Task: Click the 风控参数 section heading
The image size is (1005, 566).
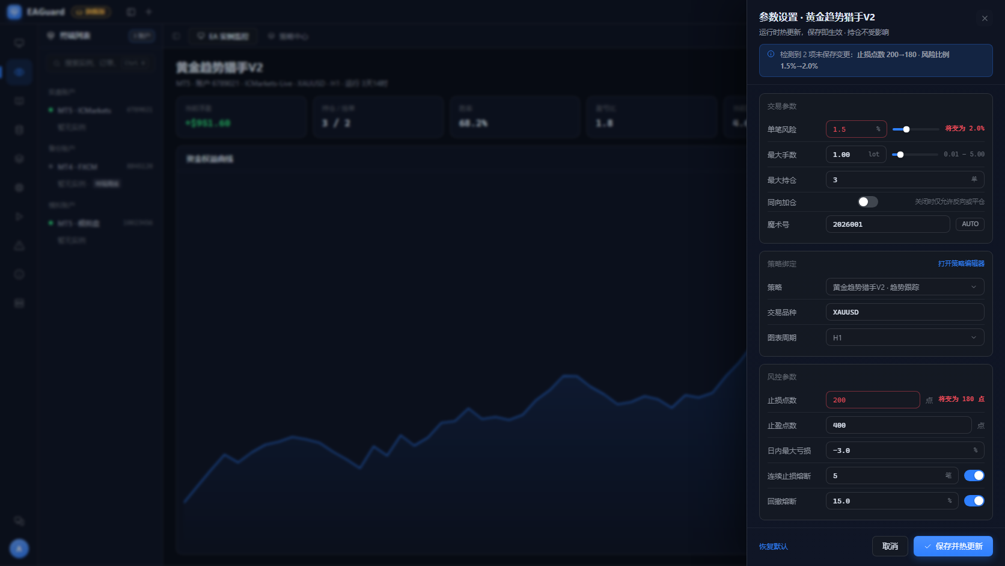Action: pos(782,377)
